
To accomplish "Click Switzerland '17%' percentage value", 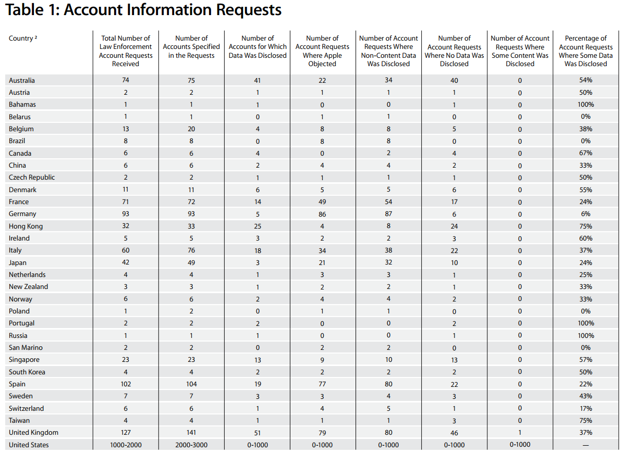I will pos(585,408).
